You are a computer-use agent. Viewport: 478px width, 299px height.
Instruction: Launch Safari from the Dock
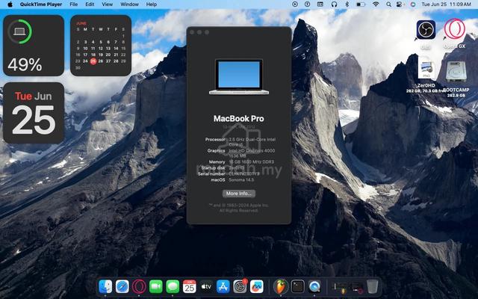(122, 287)
